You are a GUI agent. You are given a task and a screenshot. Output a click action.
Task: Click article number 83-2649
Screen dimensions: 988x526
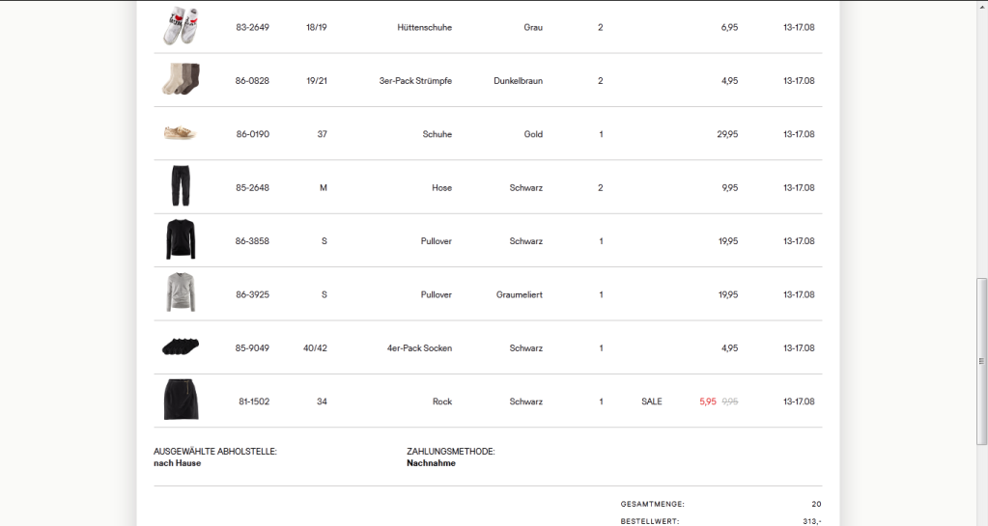click(x=252, y=27)
